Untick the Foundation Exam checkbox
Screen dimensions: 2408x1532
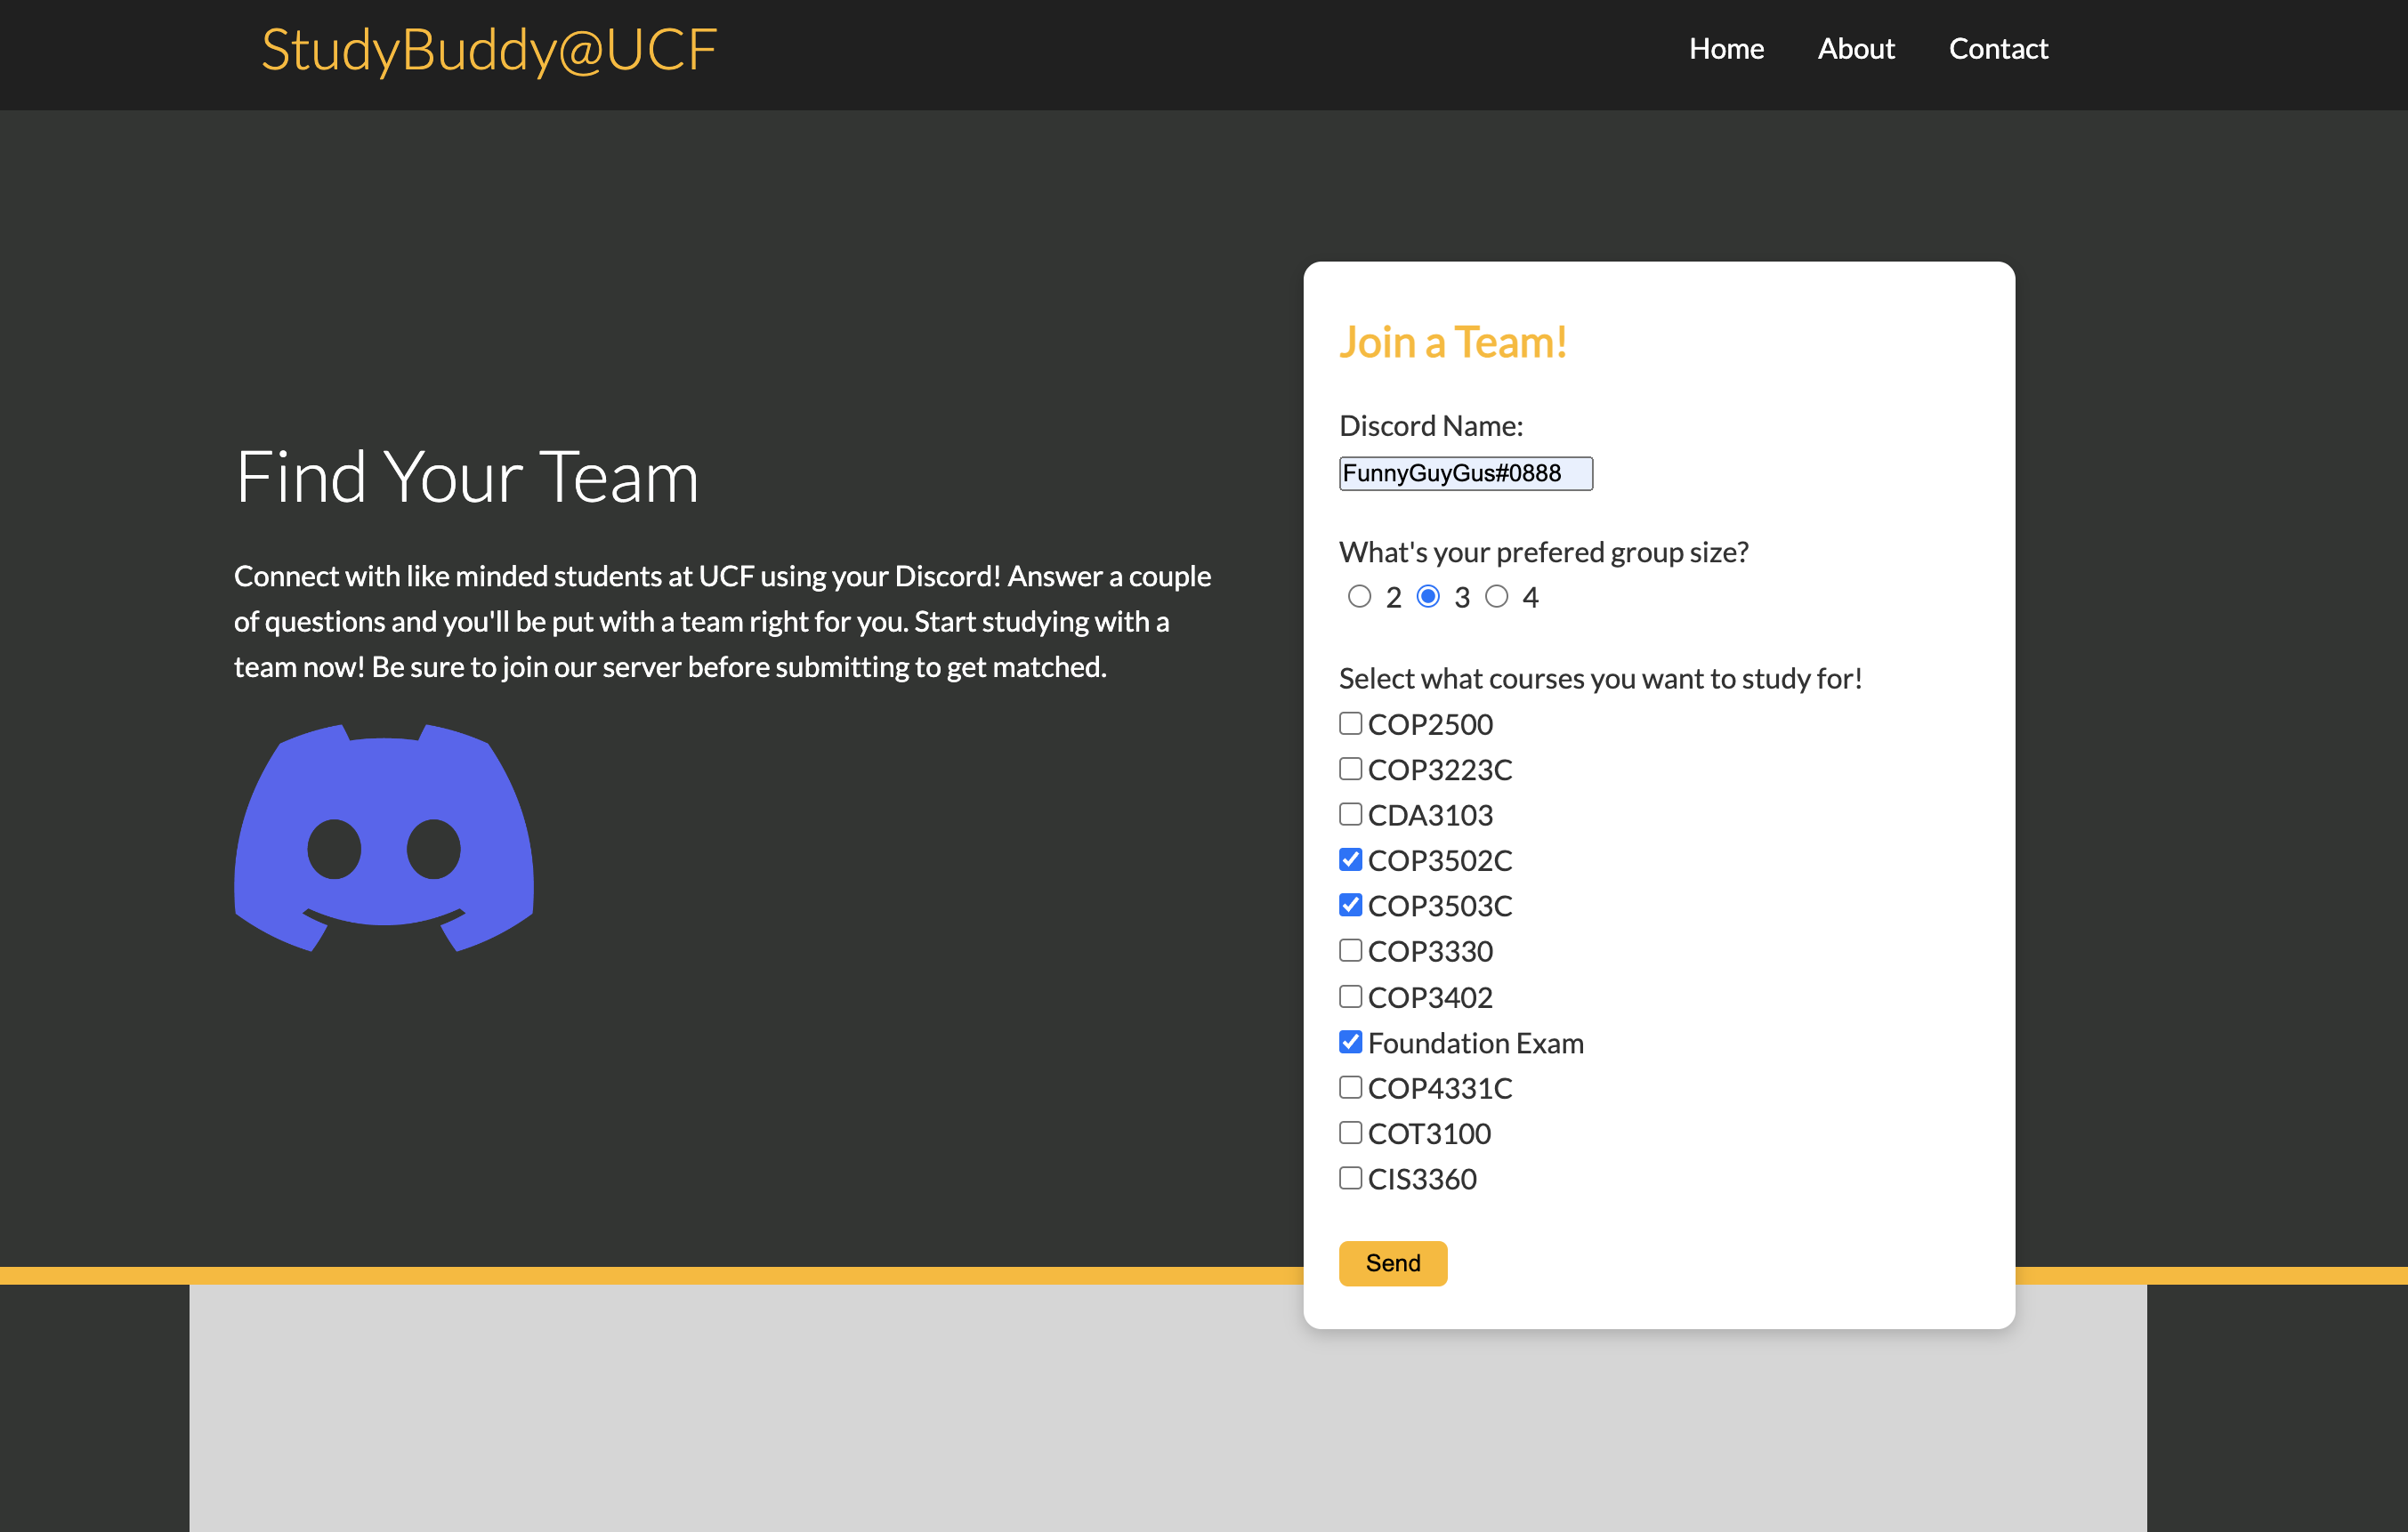click(x=1350, y=1042)
